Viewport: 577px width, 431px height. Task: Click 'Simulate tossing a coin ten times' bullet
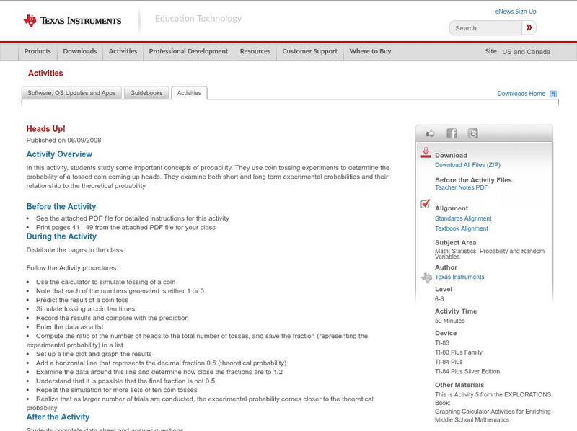85,309
